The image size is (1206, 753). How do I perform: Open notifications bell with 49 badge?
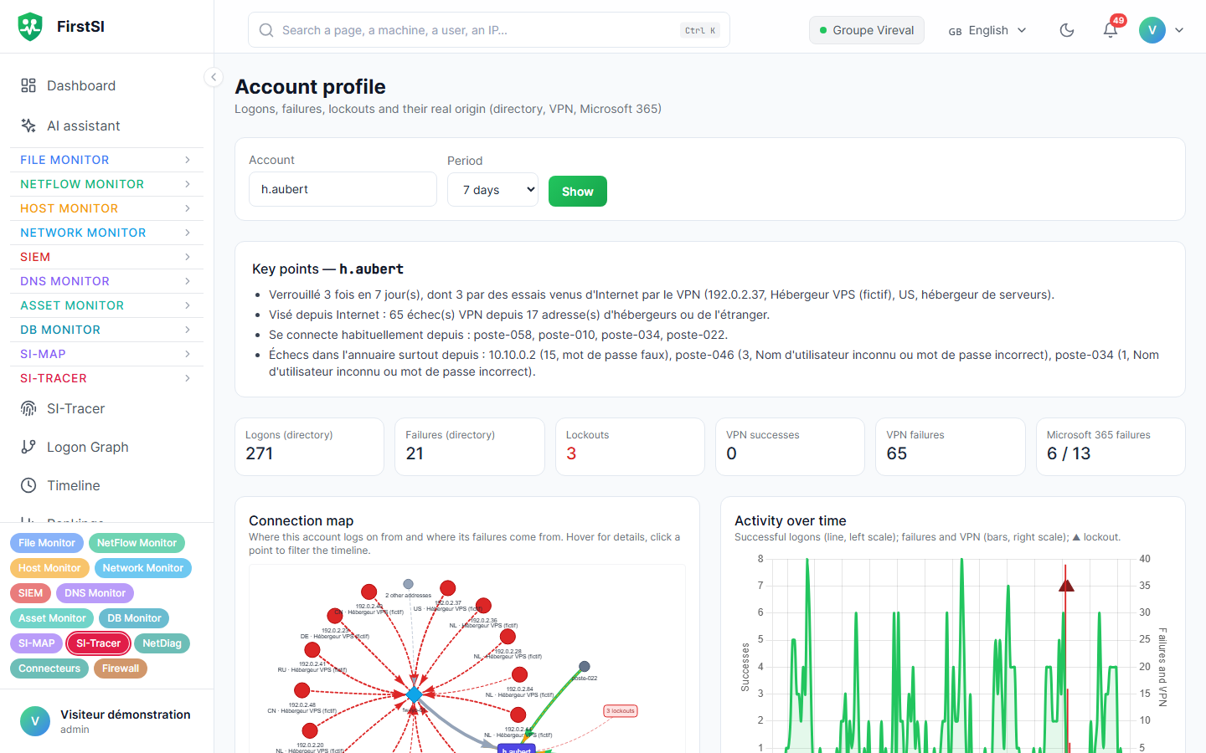[x=1111, y=30]
